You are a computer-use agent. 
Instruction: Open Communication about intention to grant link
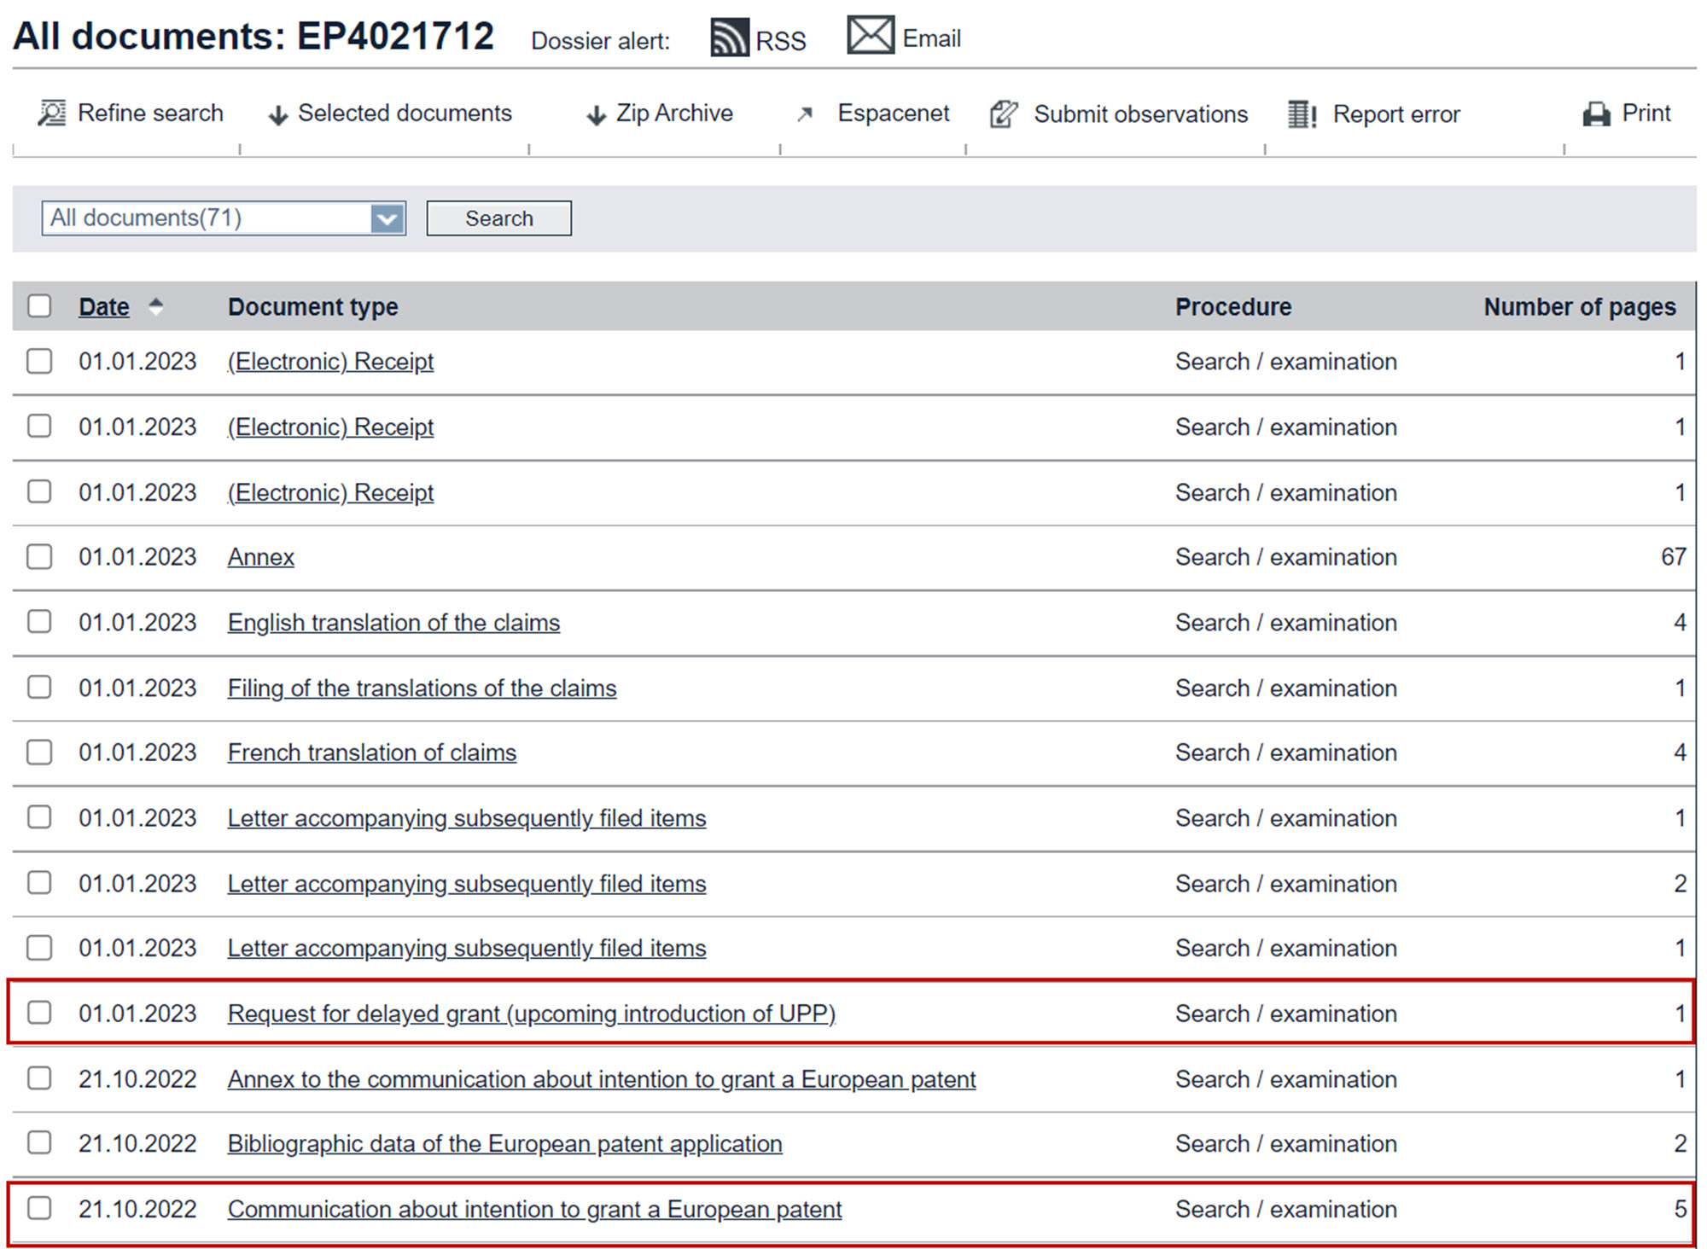534,1209
